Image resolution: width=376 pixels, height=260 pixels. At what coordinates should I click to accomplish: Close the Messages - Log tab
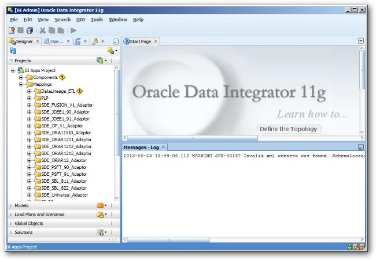pyautogui.click(x=164, y=147)
